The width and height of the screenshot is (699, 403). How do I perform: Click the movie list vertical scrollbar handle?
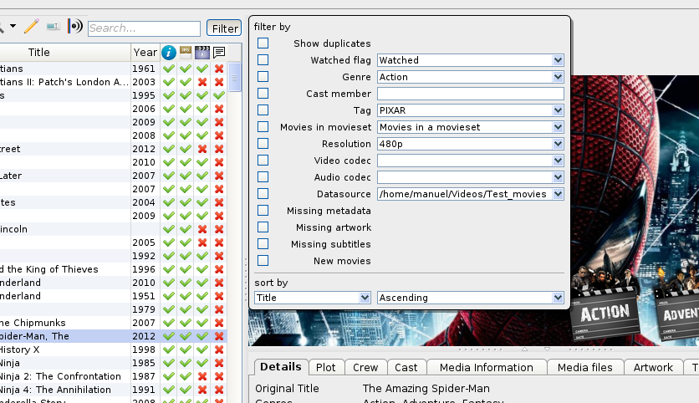pos(234,77)
